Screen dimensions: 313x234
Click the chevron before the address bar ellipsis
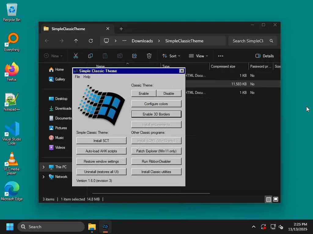[116, 41]
